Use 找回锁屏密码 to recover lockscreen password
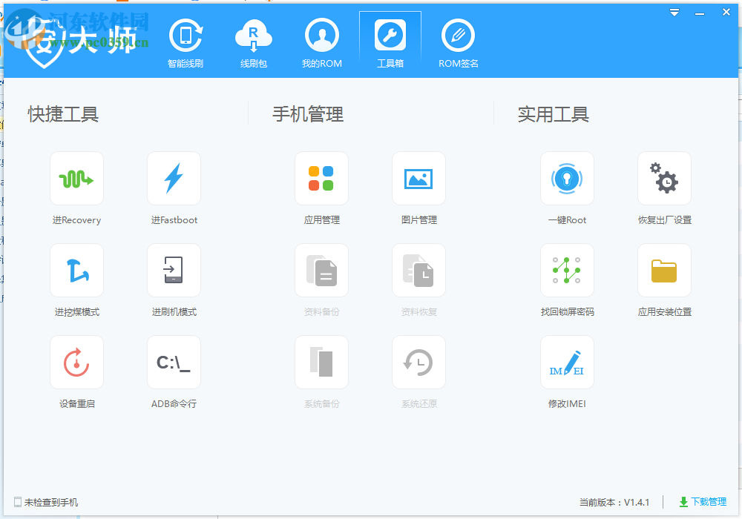This screenshot has height=519, width=742. tap(567, 270)
